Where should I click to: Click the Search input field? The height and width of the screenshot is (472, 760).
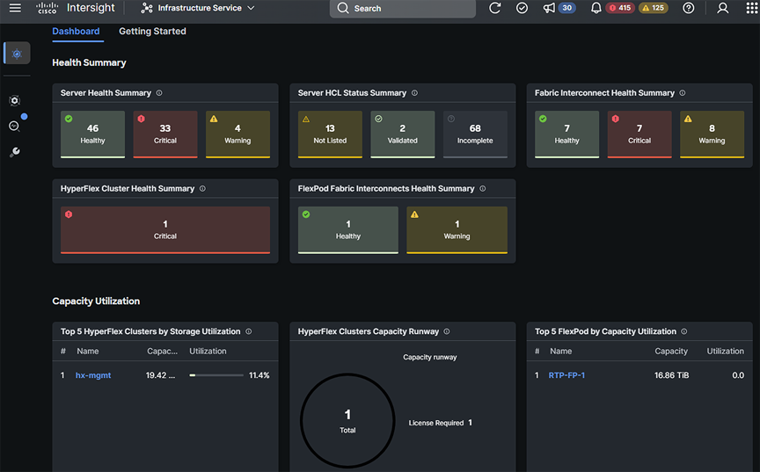[x=402, y=8]
